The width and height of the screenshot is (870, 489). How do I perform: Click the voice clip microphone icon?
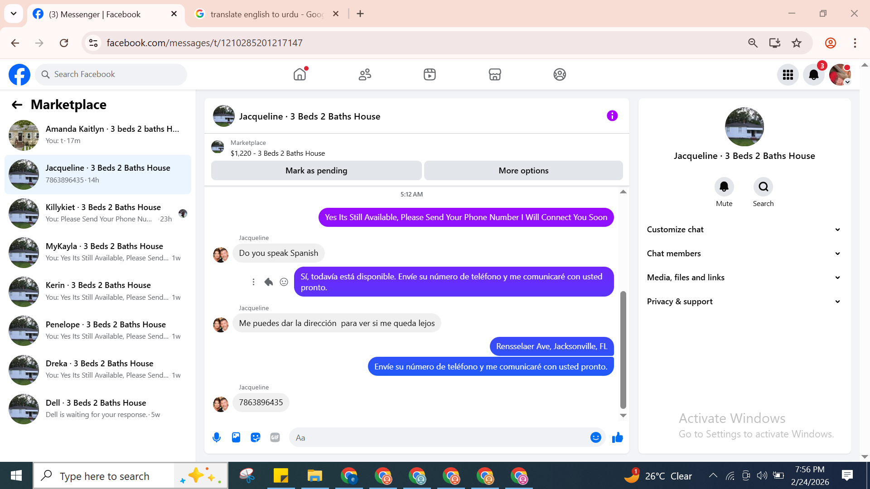coord(217,437)
